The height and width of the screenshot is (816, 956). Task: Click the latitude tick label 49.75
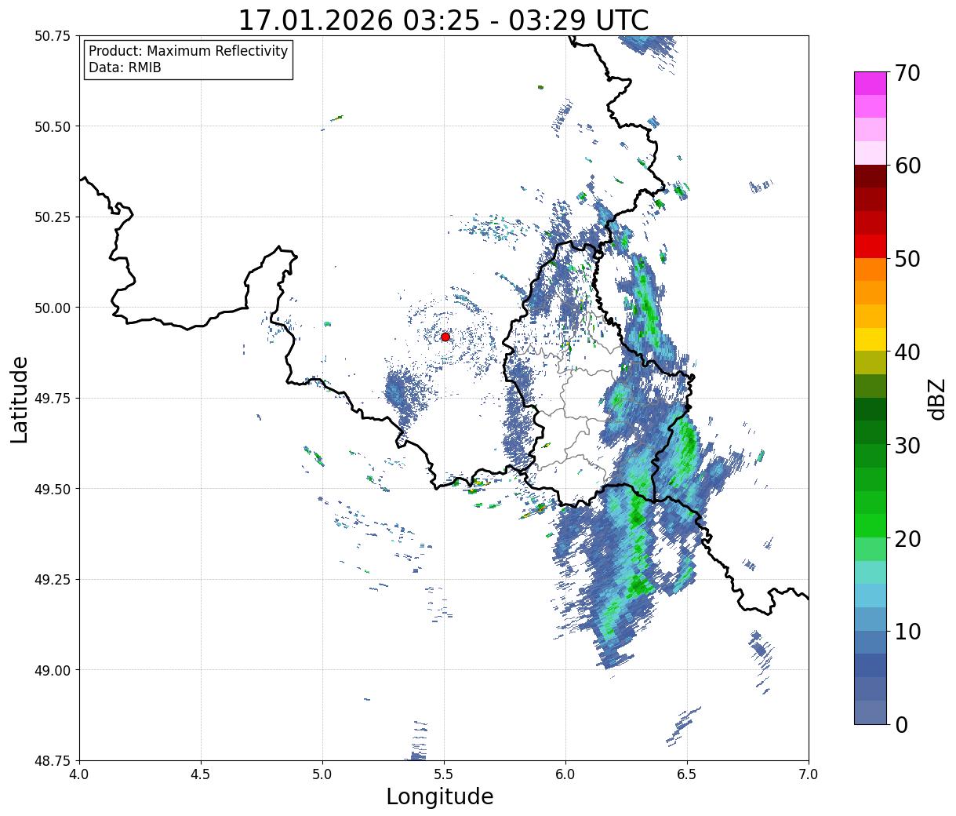click(x=52, y=399)
